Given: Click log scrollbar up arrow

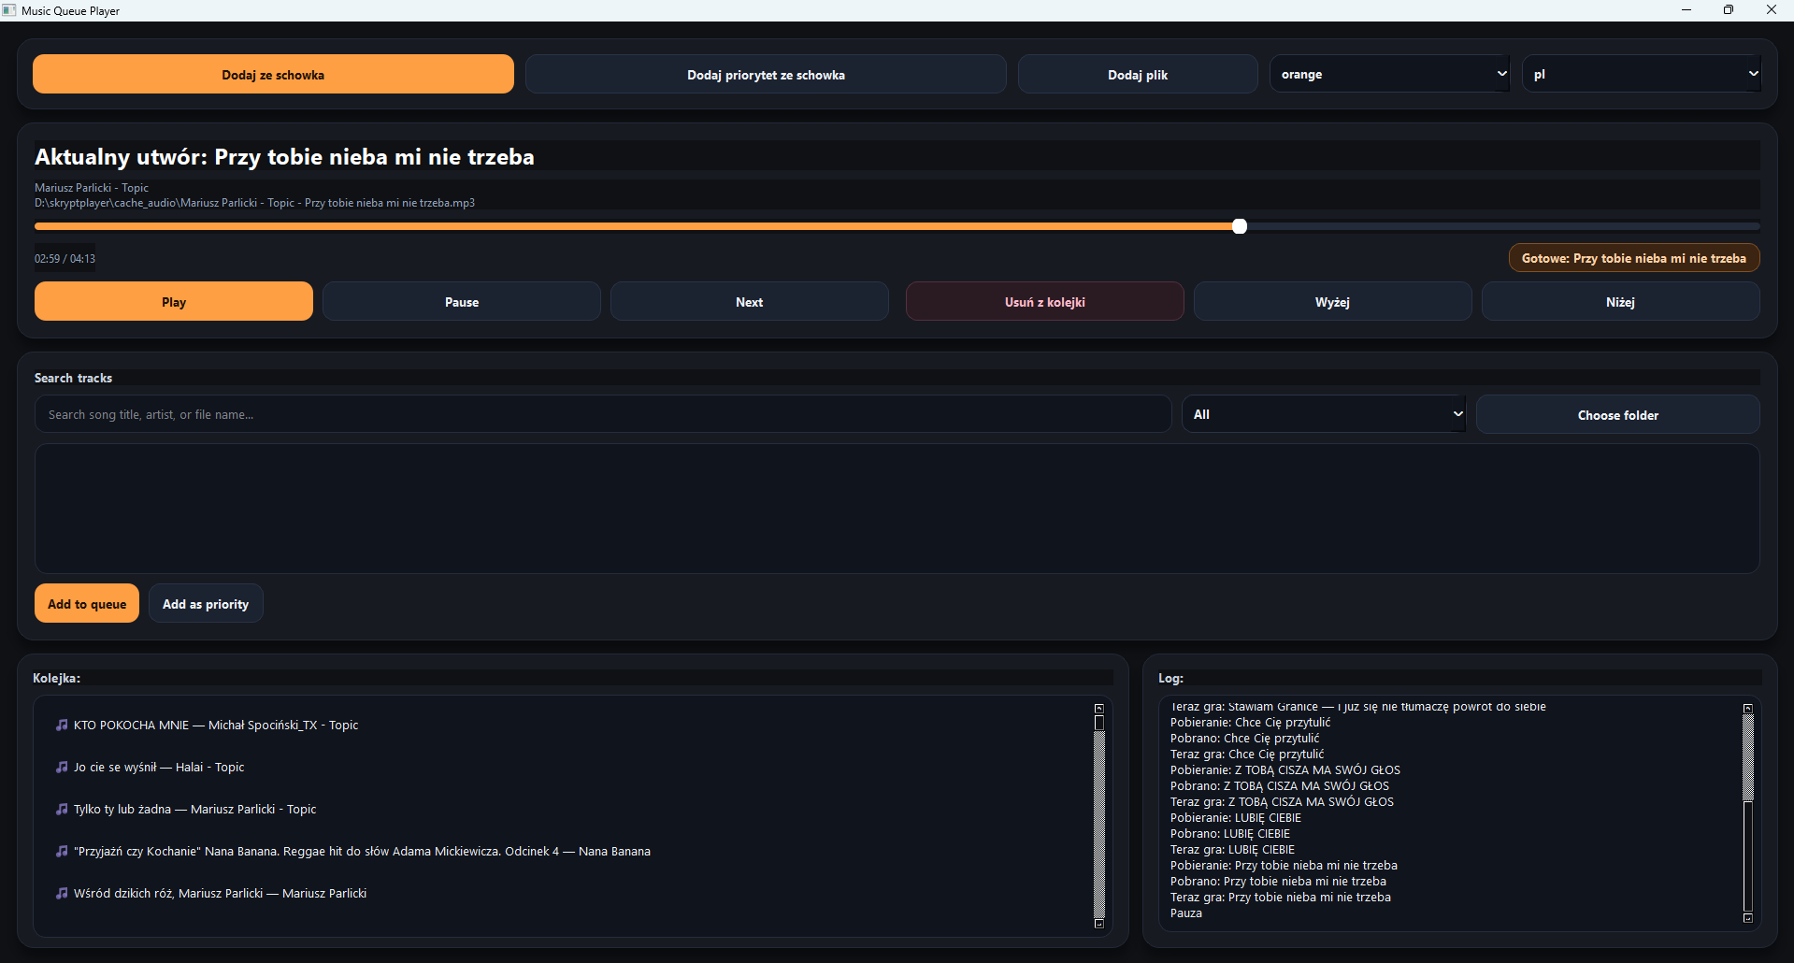Looking at the screenshot, I should 1747,709.
